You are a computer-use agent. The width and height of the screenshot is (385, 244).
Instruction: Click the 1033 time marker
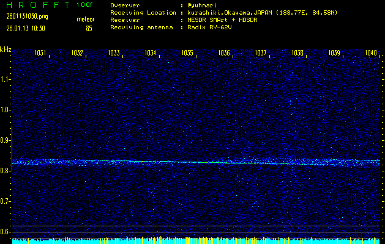tap(114, 54)
